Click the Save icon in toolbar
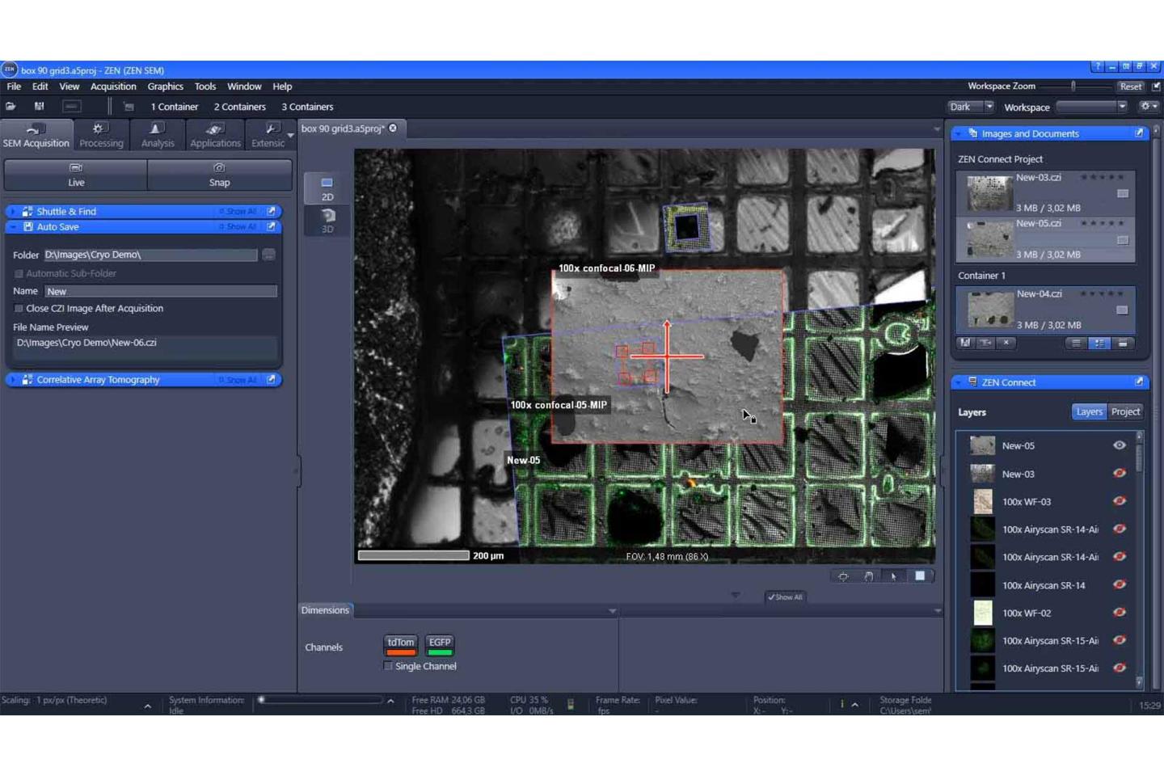The image size is (1164, 776). [x=39, y=106]
